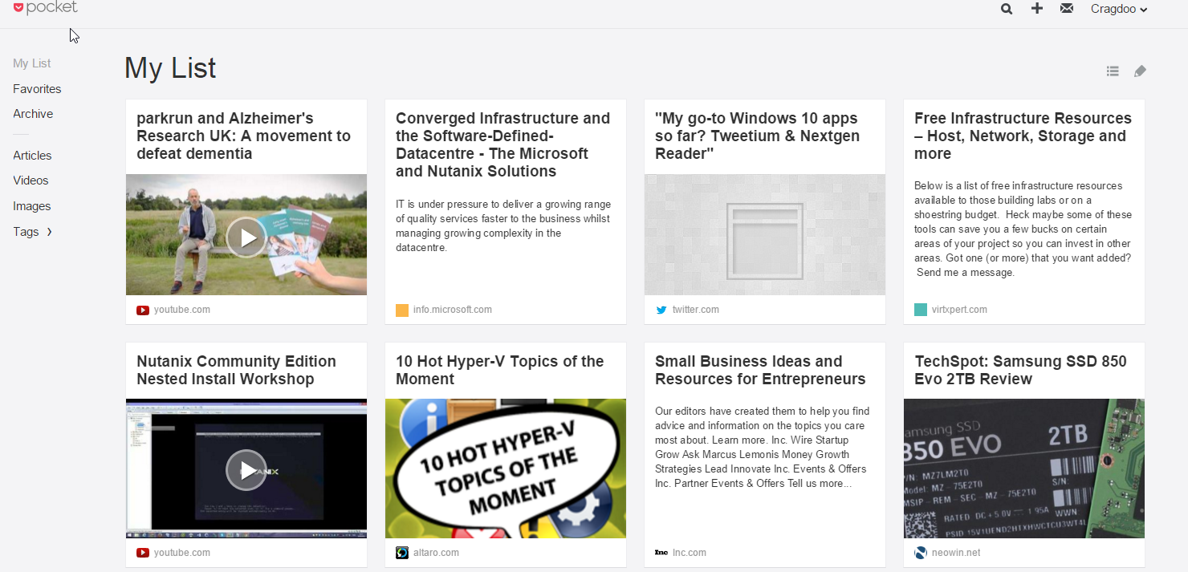This screenshot has width=1188, height=572.
Task: Click the altaro.com source text
Action: (437, 553)
